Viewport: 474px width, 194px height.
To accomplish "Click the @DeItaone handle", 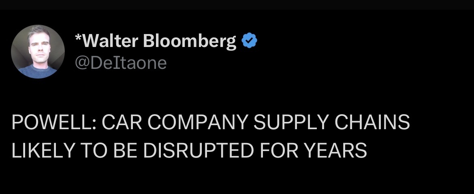I will point(121,63).
